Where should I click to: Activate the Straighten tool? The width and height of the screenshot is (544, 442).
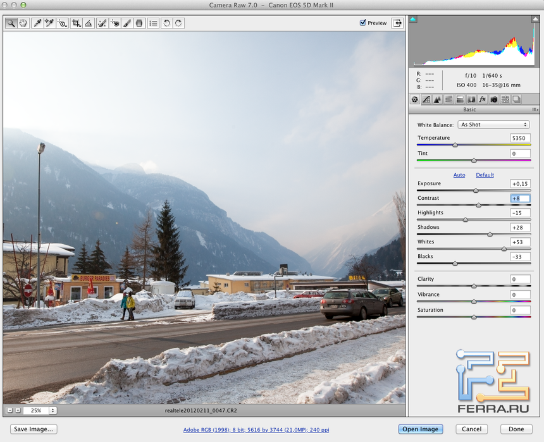tap(88, 23)
